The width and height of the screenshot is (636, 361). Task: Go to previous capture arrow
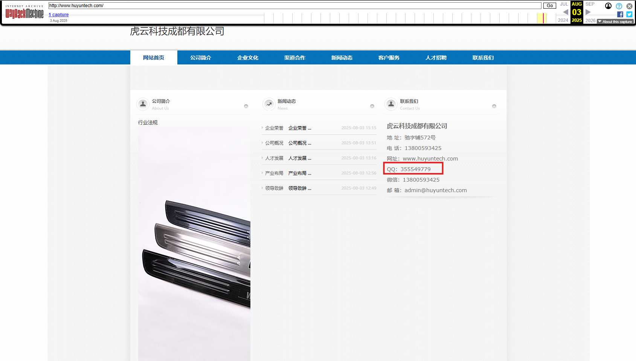pos(565,12)
